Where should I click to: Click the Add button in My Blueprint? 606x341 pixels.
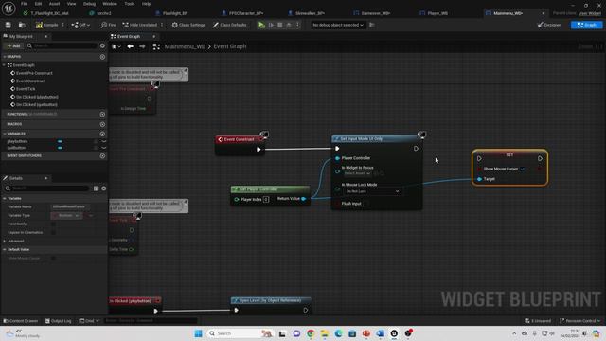point(13,45)
